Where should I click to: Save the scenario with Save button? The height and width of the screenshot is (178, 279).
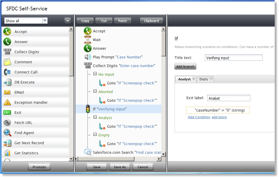(x=97, y=167)
